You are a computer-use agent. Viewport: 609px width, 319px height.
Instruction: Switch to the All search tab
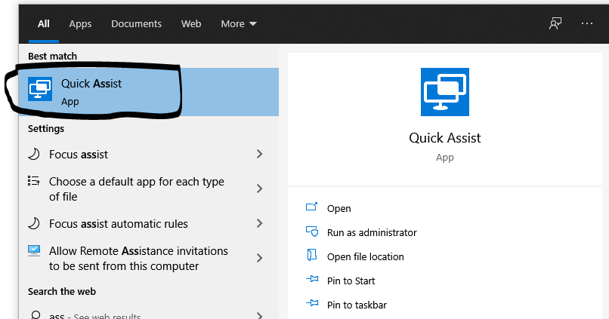coord(44,24)
